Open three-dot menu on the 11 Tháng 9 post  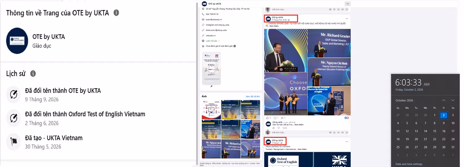[x=347, y=19]
